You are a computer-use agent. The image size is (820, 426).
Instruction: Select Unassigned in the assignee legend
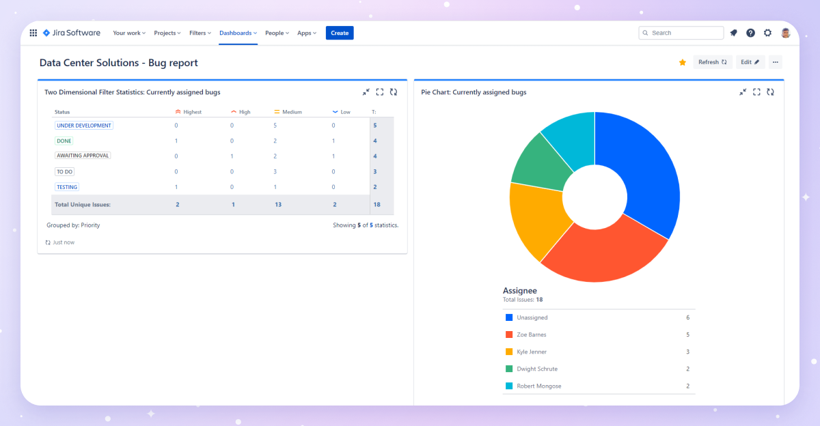click(x=532, y=317)
